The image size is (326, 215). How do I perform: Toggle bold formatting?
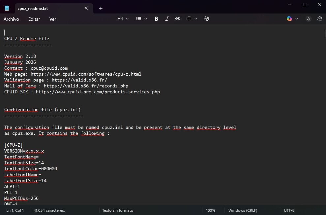(x=156, y=19)
